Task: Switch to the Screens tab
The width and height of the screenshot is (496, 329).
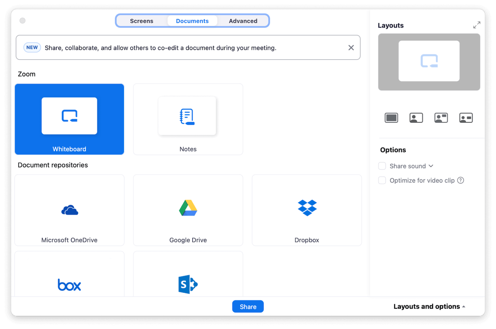Action: [x=141, y=21]
